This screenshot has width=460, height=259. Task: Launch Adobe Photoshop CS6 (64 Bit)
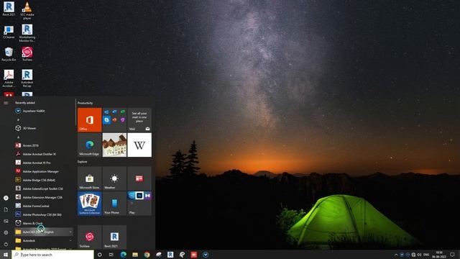(x=43, y=214)
